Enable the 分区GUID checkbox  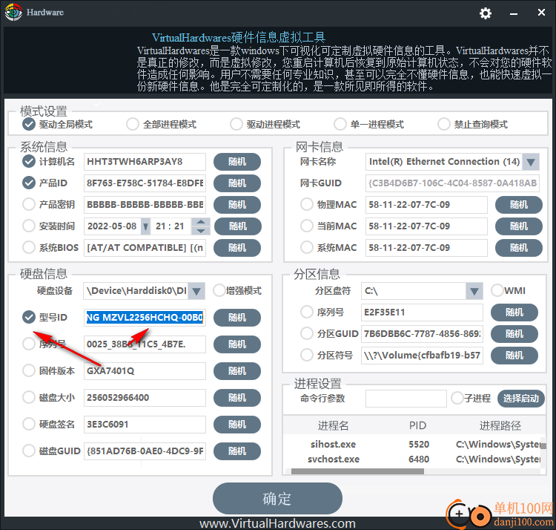307,333
